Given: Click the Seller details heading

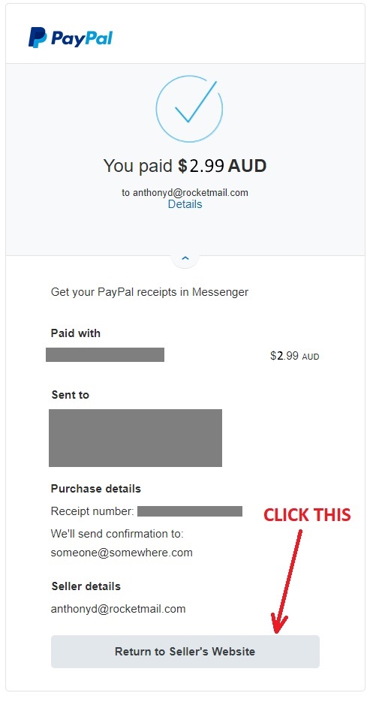Looking at the screenshot, I should pyautogui.click(x=86, y=586).
